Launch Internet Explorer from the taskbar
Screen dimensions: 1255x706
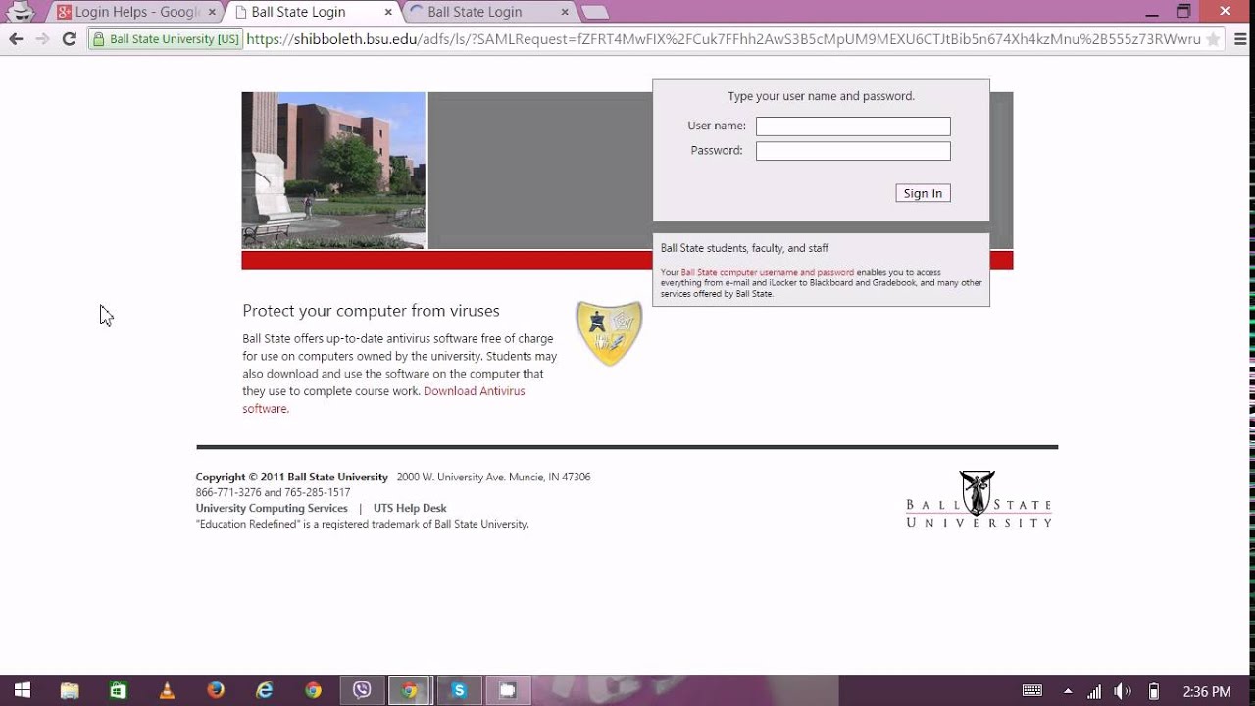click(265, 690)
